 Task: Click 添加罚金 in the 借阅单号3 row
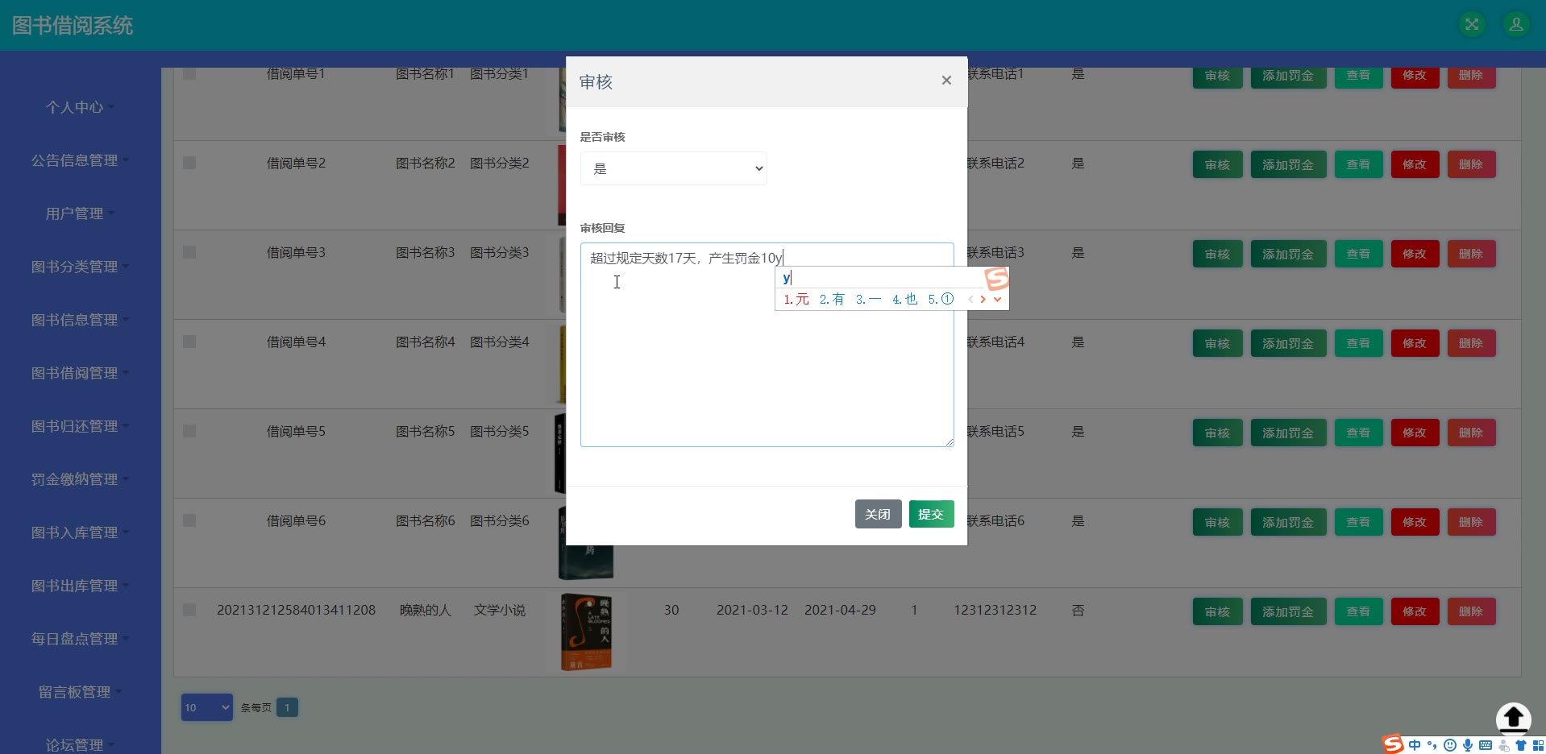[1288, 254]
